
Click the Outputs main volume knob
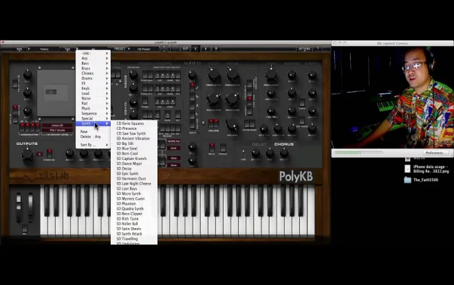point(28,154)
